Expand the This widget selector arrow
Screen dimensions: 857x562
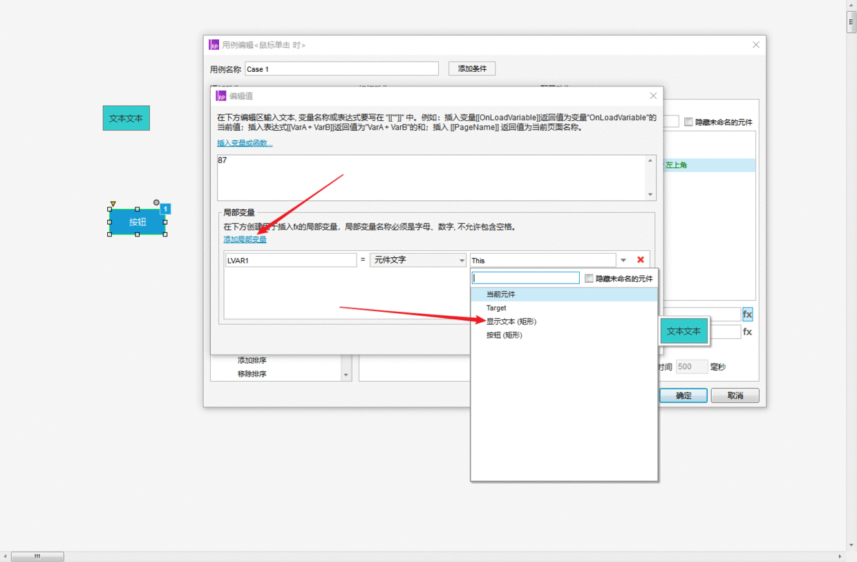click(623, 261)
